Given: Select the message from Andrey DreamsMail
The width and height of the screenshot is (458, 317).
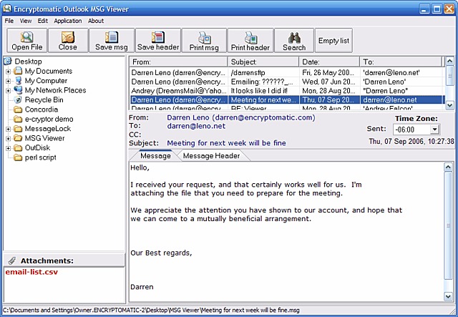Looking at the screenshot, I should [287, 91].
